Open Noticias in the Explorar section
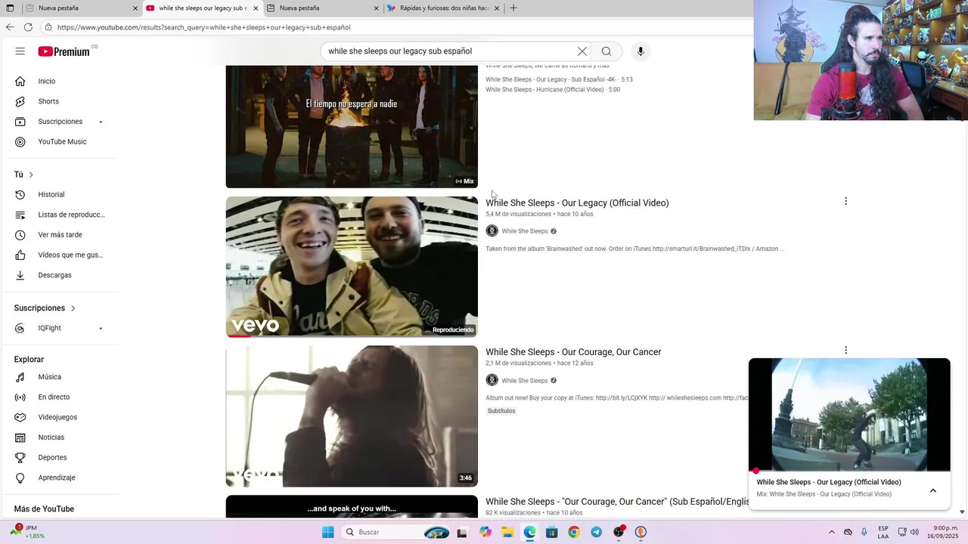968x544 pixels. (x=59, y=437)
